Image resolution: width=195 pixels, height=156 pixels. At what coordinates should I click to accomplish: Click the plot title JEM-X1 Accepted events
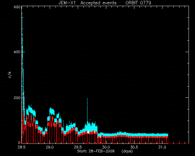tap(87, 3)
